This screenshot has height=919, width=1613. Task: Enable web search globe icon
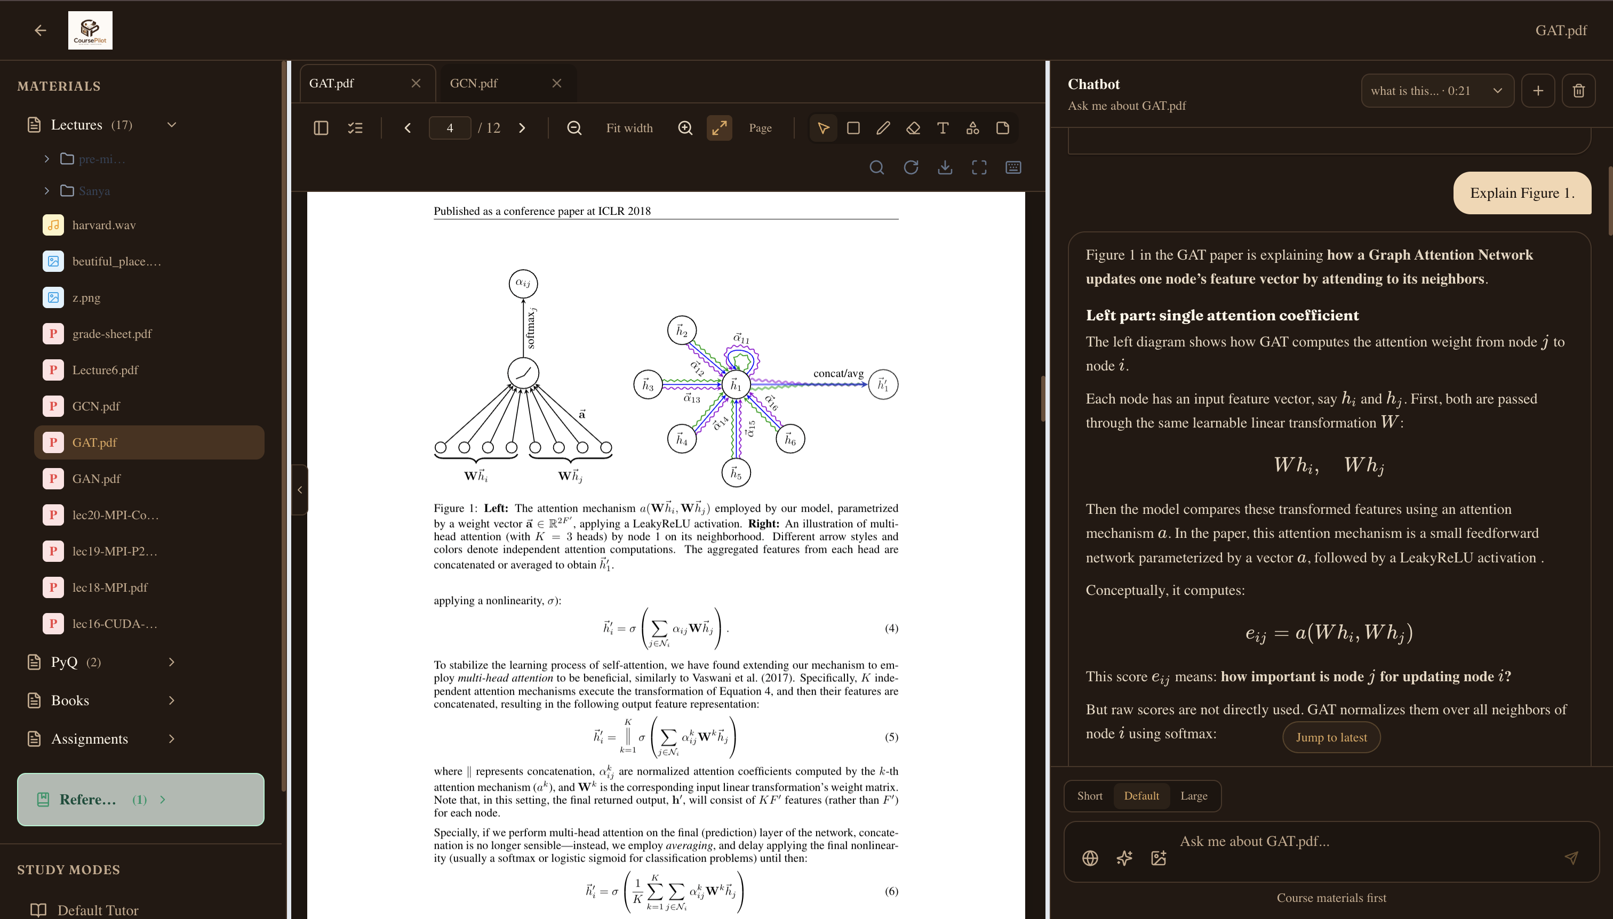click(1090, 858)
